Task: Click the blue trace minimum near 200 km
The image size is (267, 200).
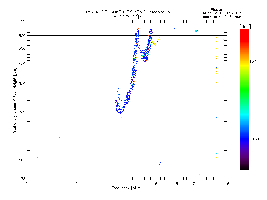Action: pyautogui.click(x=120, y=112)
